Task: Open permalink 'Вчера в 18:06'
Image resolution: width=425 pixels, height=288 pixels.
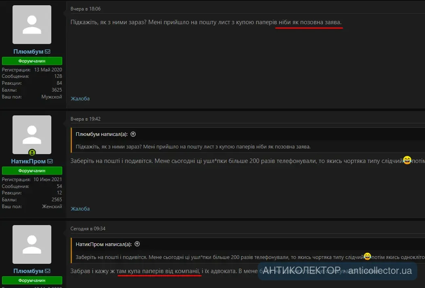Action: pyautogui.click(x=85, y=9)
